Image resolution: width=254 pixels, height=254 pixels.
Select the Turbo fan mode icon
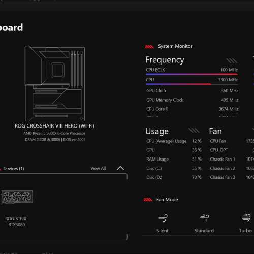(246, 218)
